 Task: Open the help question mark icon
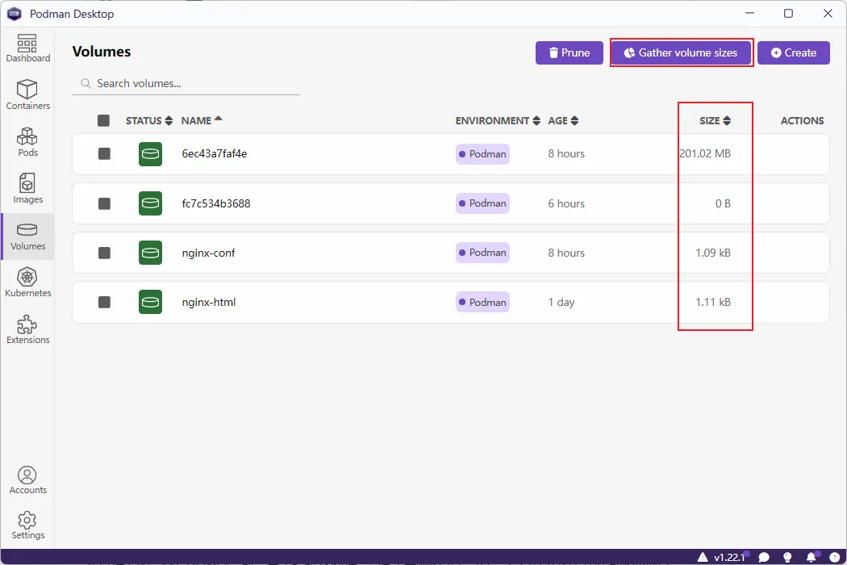834,557
